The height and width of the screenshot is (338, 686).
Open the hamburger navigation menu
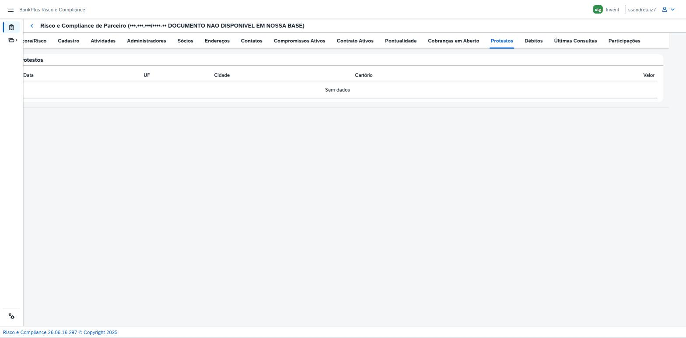(x=11, y=10)
